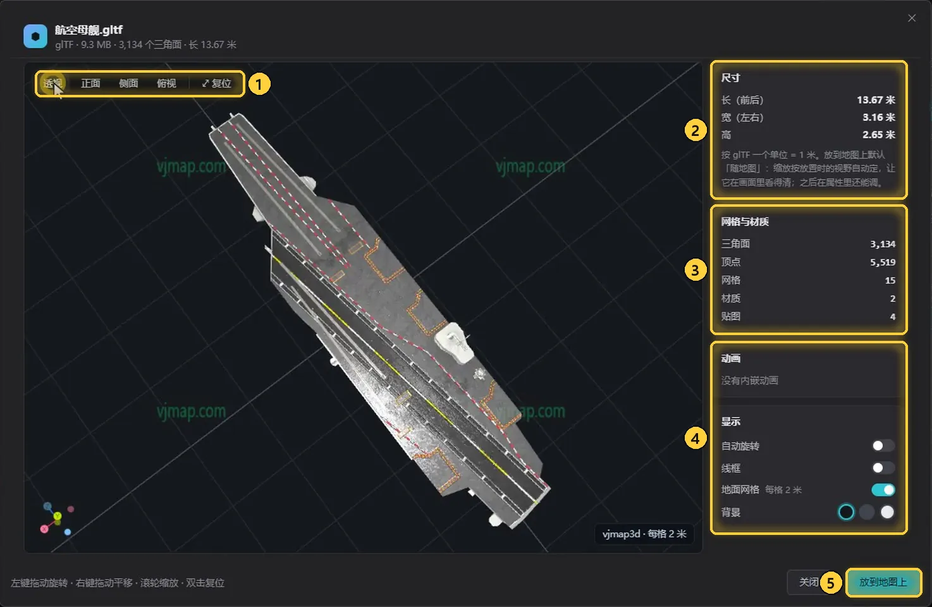Click the blue glTF file icon
The image size is (932, 607).
coord(35,37)
